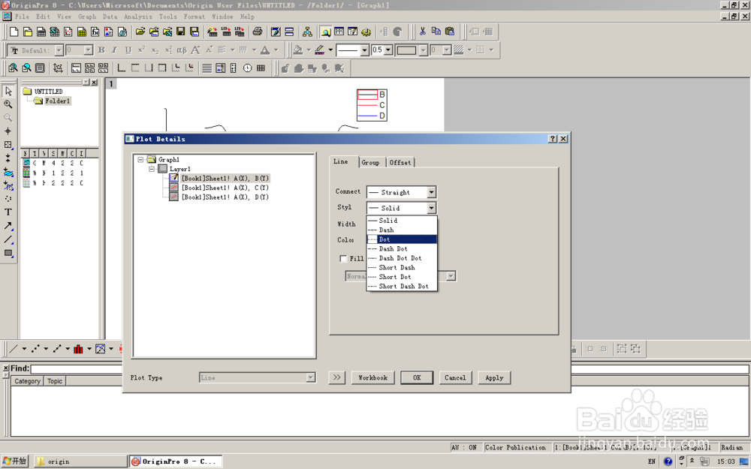The height and width of the screenshot is (469, 751).
Task: Choose Dash Dot Dot from style list
Action: tap(402, 258)
